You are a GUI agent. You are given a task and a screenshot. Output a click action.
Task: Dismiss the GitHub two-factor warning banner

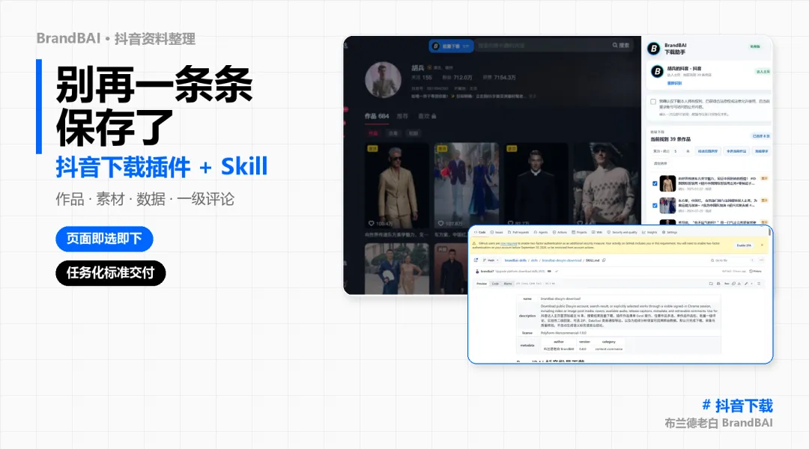coord(762,245)
